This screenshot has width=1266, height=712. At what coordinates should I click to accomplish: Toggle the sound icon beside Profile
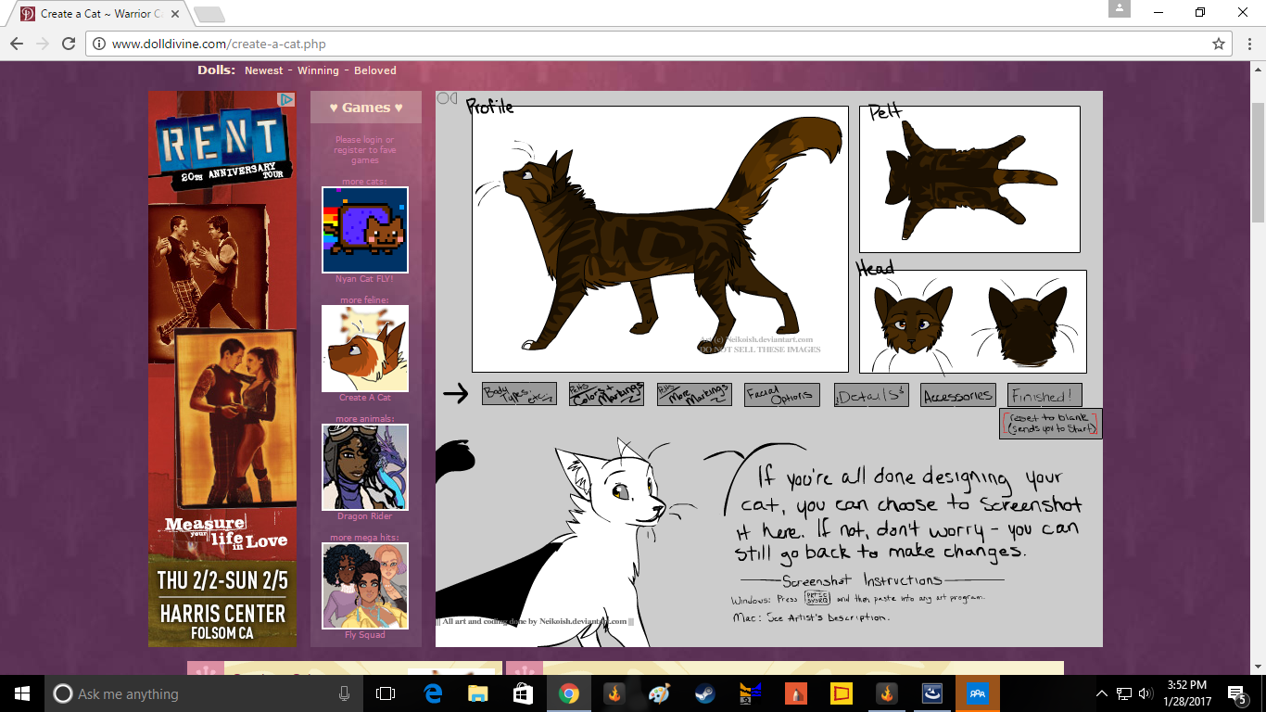click(x=447, y=98)
